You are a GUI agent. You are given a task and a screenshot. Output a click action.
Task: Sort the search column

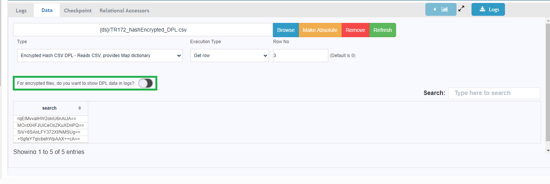click(80, 108)
